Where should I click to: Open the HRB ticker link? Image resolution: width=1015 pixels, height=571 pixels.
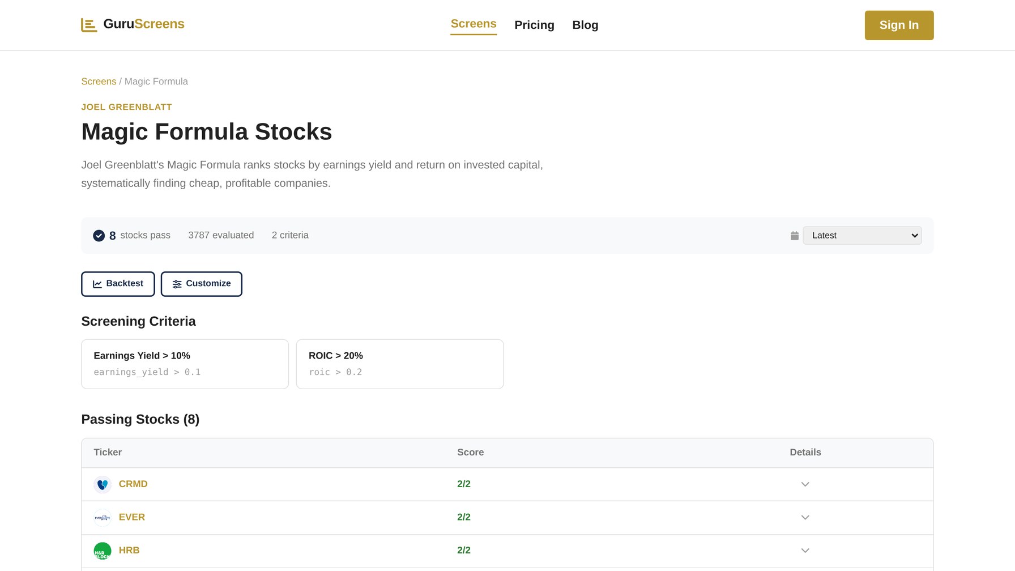pos(129,550)
